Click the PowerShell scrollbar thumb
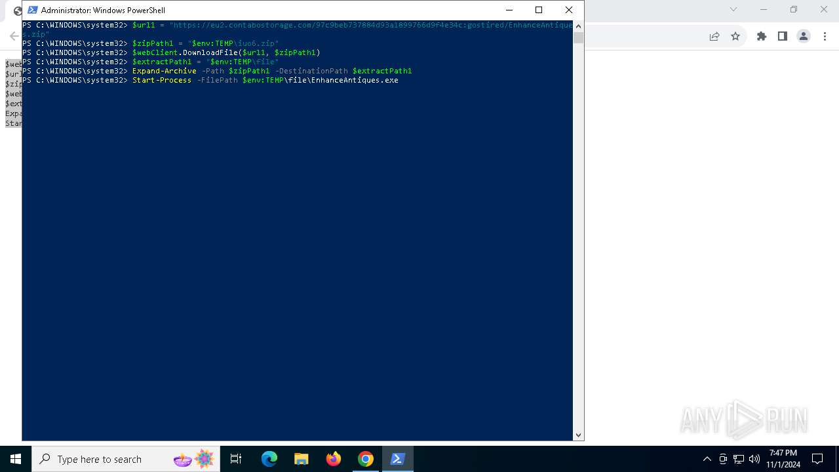Screen dimensions: 839x472 (x=578, y=37)
